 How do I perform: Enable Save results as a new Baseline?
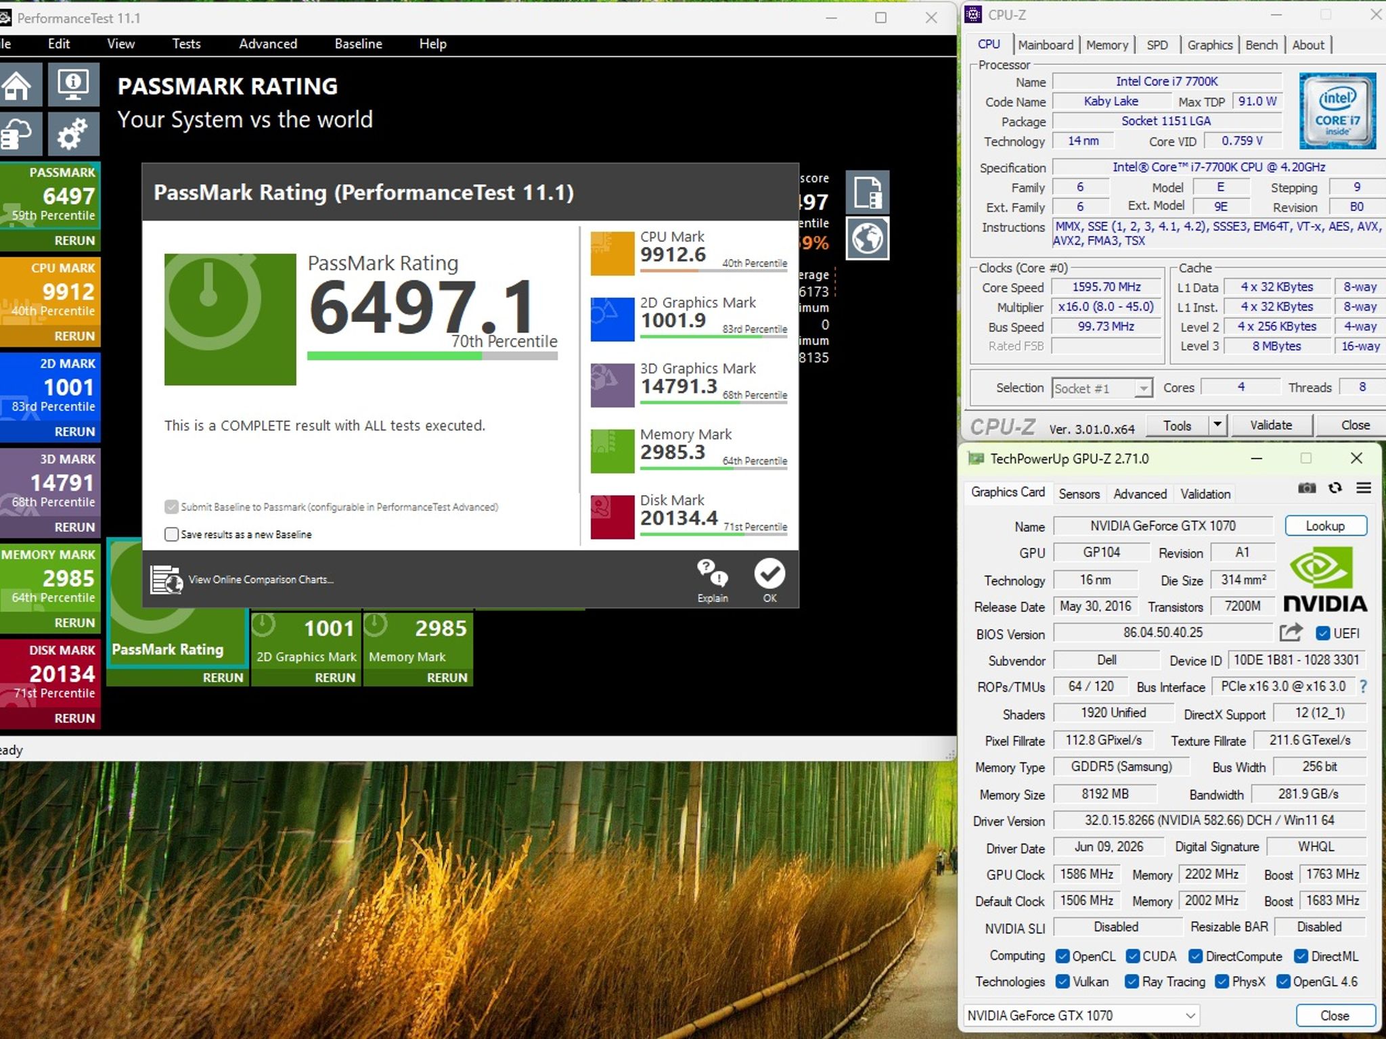[171, 534]
